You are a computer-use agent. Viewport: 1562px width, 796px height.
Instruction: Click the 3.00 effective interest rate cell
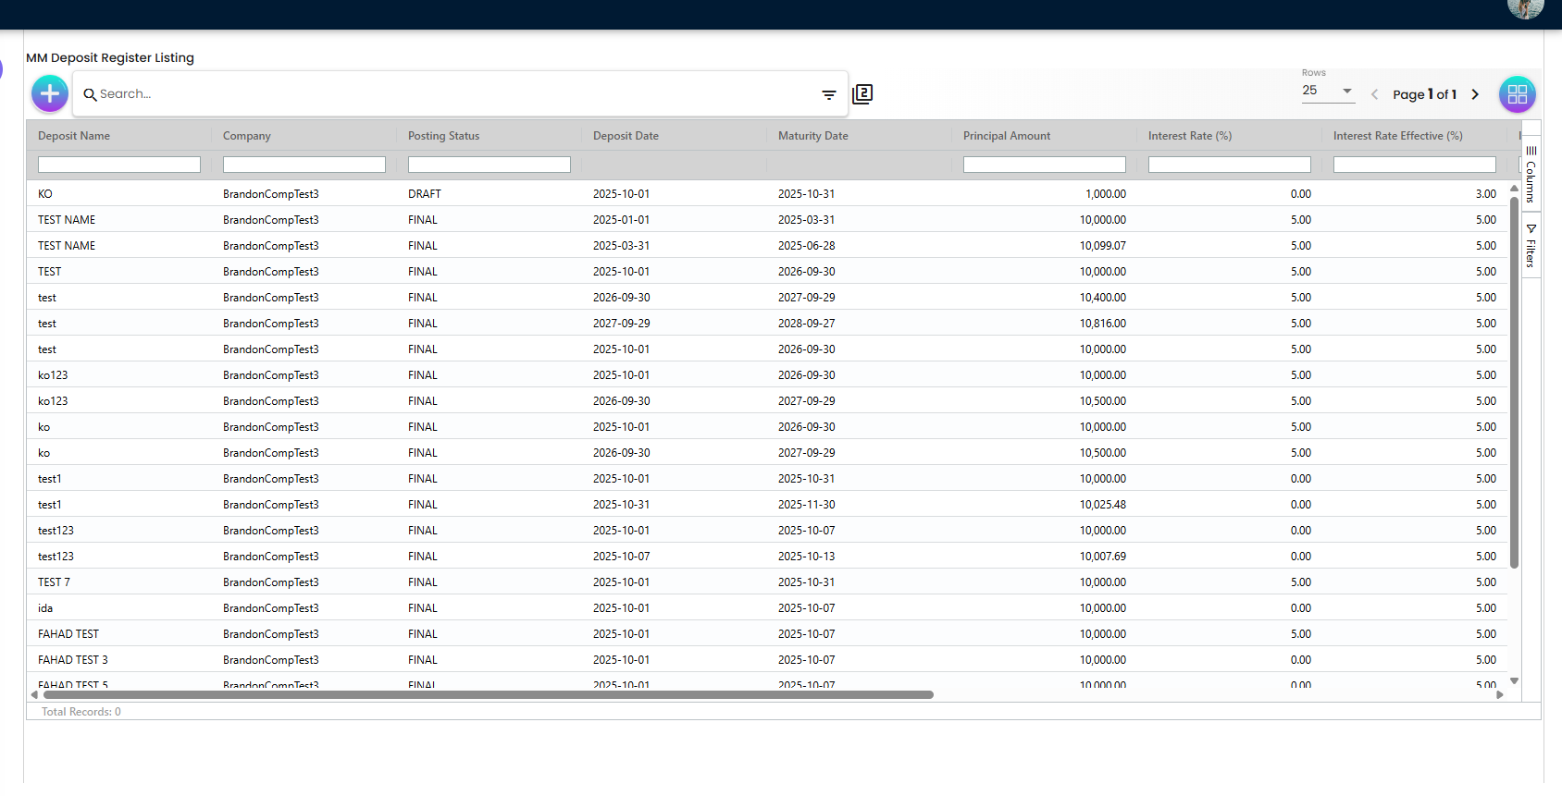coord(1486,194)
